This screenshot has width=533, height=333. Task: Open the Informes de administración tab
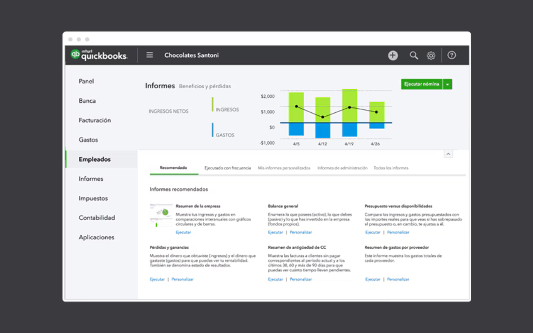pos(342,168)
